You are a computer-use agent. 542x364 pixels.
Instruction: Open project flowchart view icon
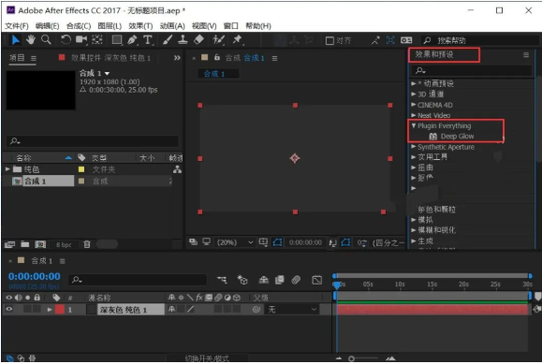[x=177, y=169]
